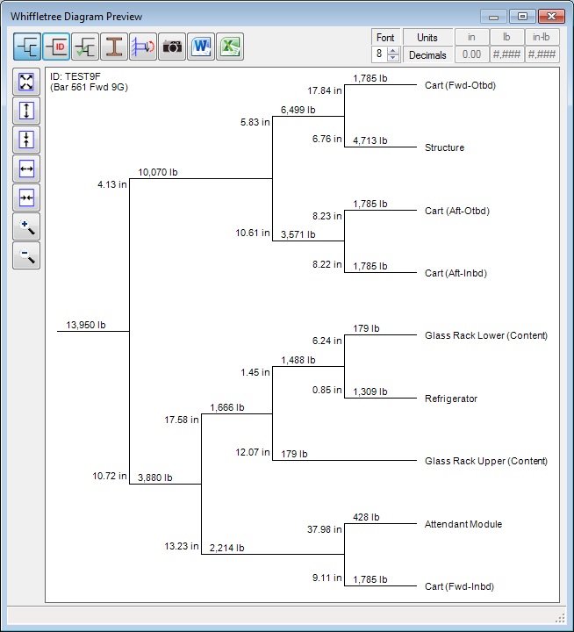The height and width of the screenshot is (632, 574).
Task: Toggle the whiffletree diagram view button
Action: point(27,47)
